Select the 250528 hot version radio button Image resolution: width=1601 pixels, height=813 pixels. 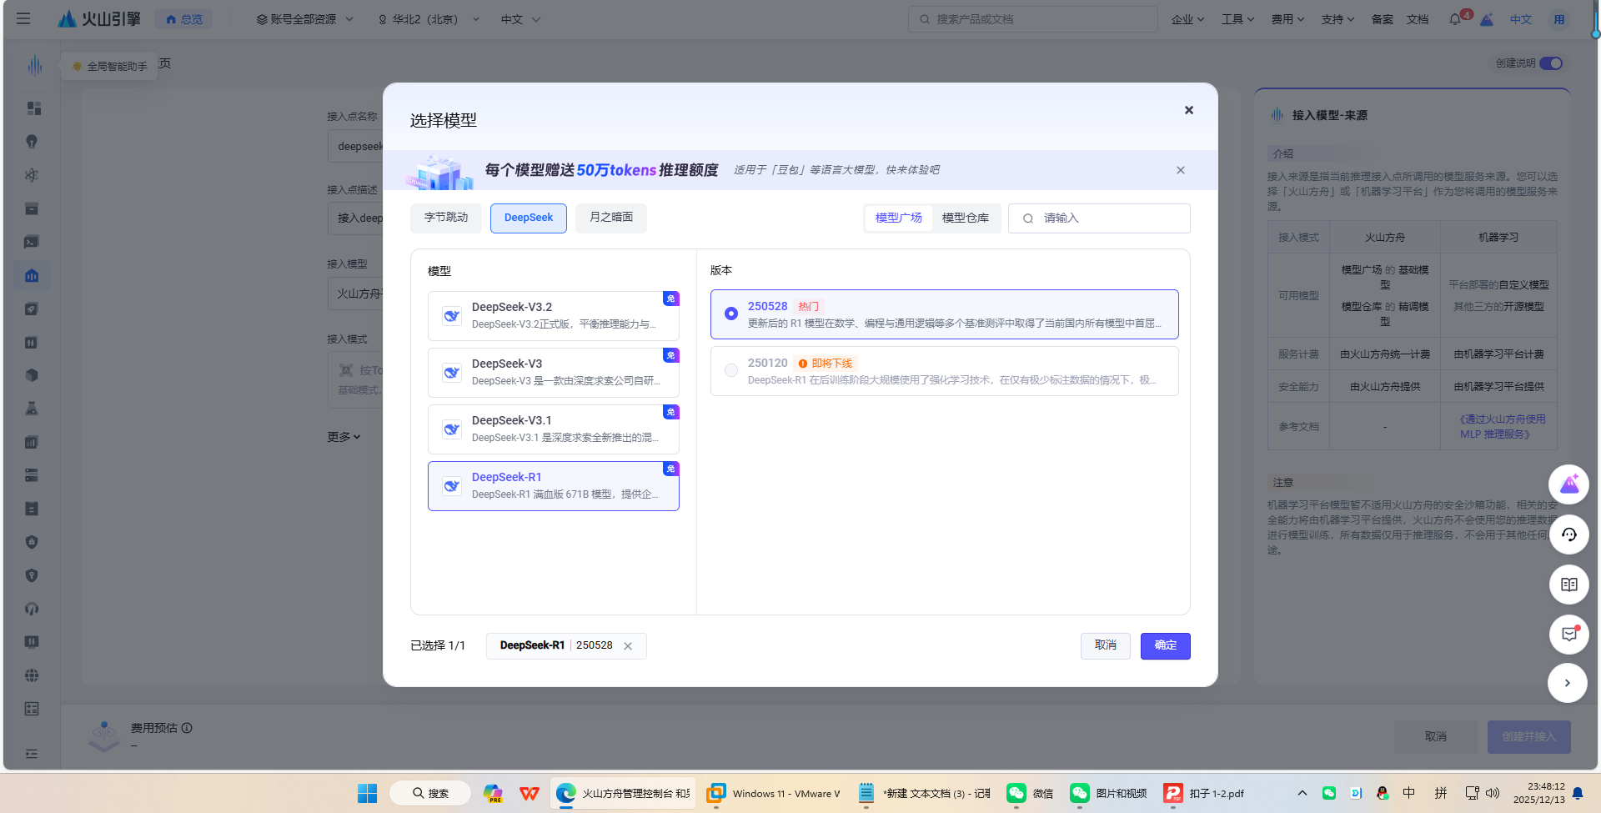pos(730,314)
